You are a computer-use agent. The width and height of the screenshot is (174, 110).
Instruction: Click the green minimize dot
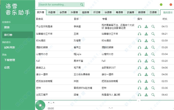point(161,5)
